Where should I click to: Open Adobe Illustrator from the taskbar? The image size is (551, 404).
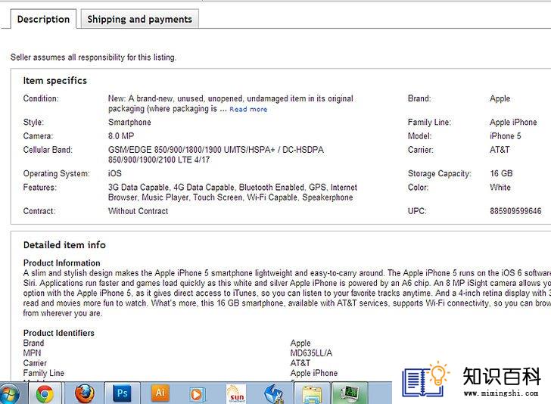point(160,393)
